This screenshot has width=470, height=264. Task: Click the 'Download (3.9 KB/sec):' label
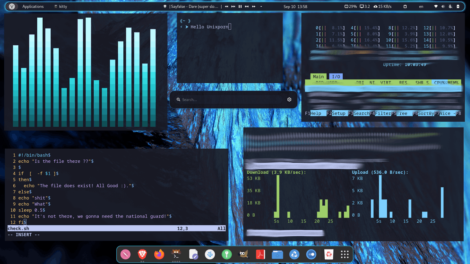coord(276,172)
